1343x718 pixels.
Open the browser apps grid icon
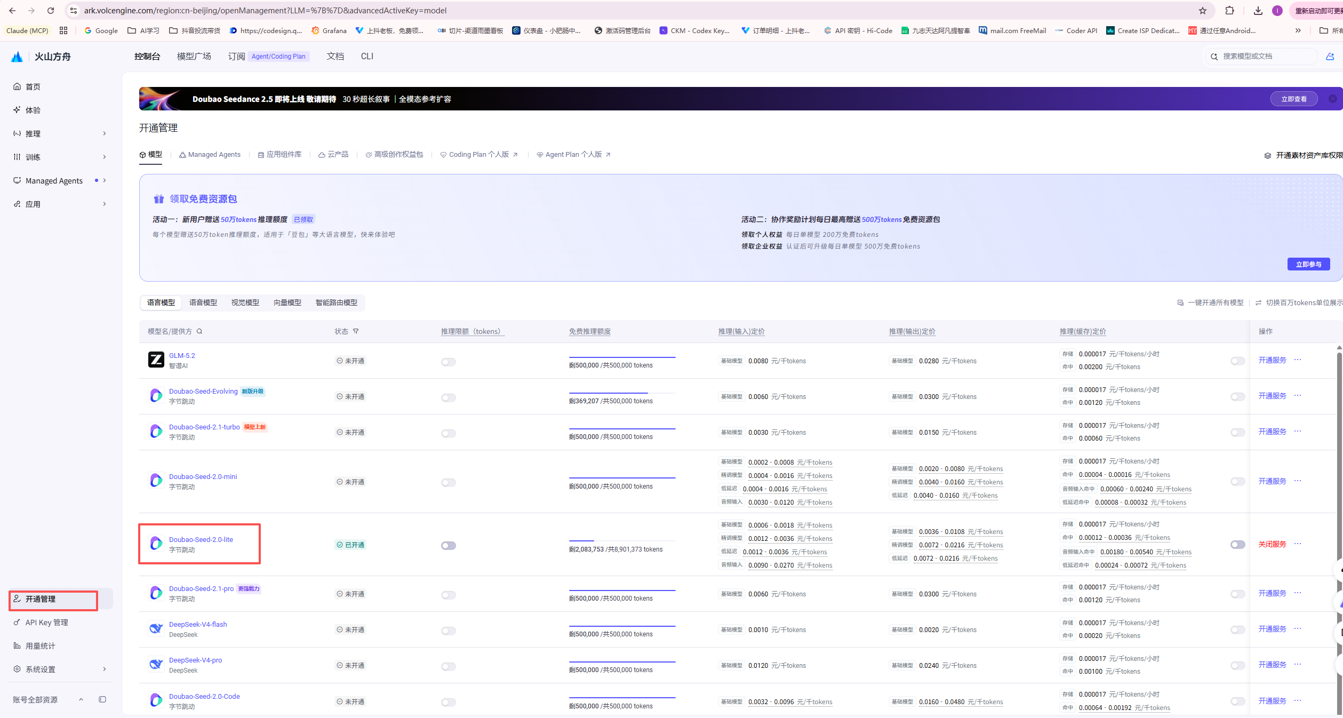[x=63, y=30]
